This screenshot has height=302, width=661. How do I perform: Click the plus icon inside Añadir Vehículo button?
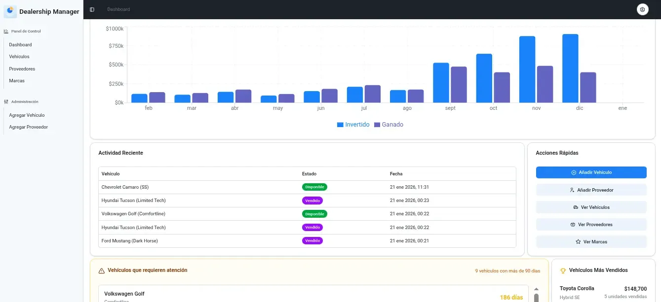[573, 172]
